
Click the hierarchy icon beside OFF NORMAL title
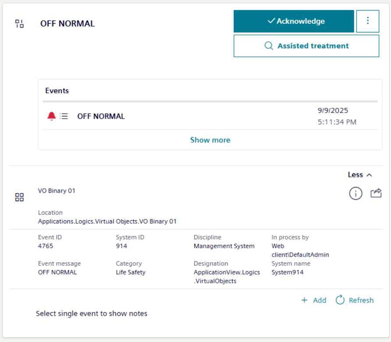(19, 24)
